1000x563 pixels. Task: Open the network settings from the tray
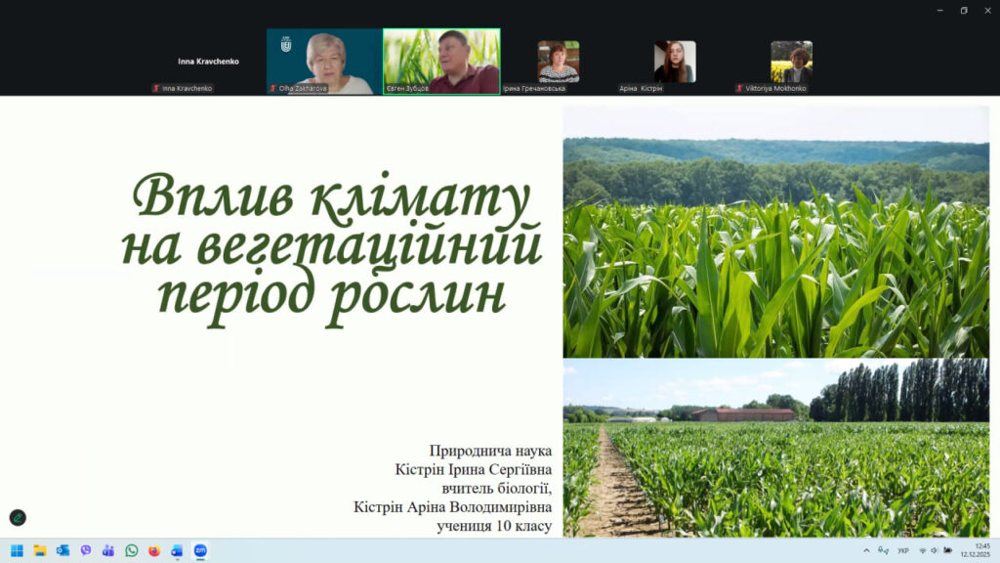pos(923,549)
